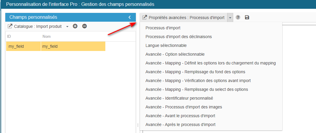Open the Catalogue : Import produit dropdown
The height and width of the screenshot is (133, 316).
(x=67, y=26)
